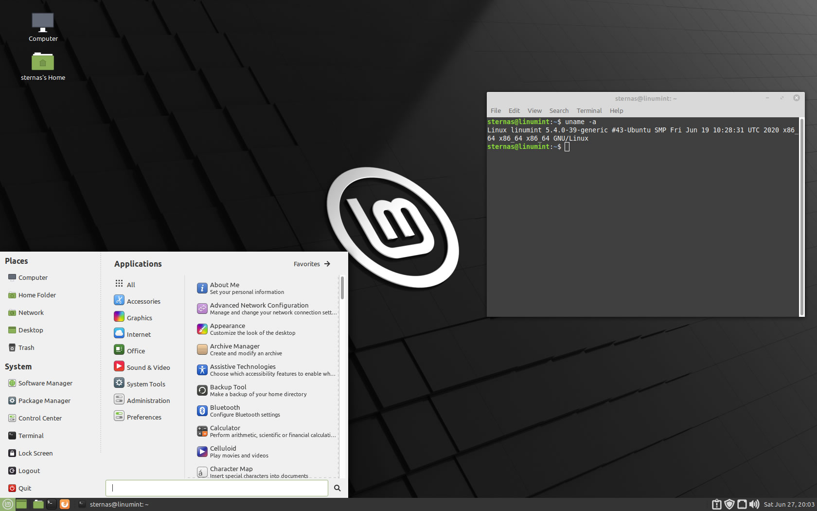Click Show Desktop icon in the panel

pos(21,504)
